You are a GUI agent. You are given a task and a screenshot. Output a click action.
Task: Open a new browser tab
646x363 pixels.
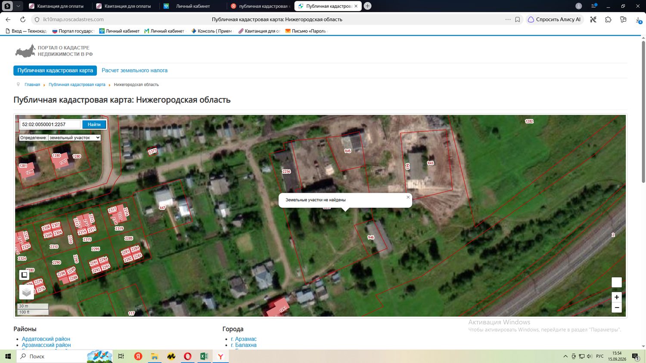click(367, 6)
